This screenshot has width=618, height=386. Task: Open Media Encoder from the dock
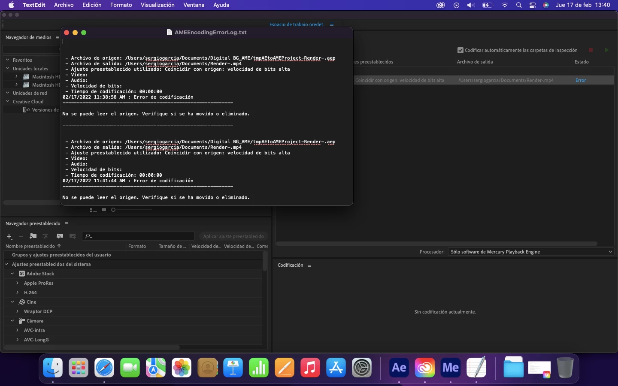pos(451,368)
